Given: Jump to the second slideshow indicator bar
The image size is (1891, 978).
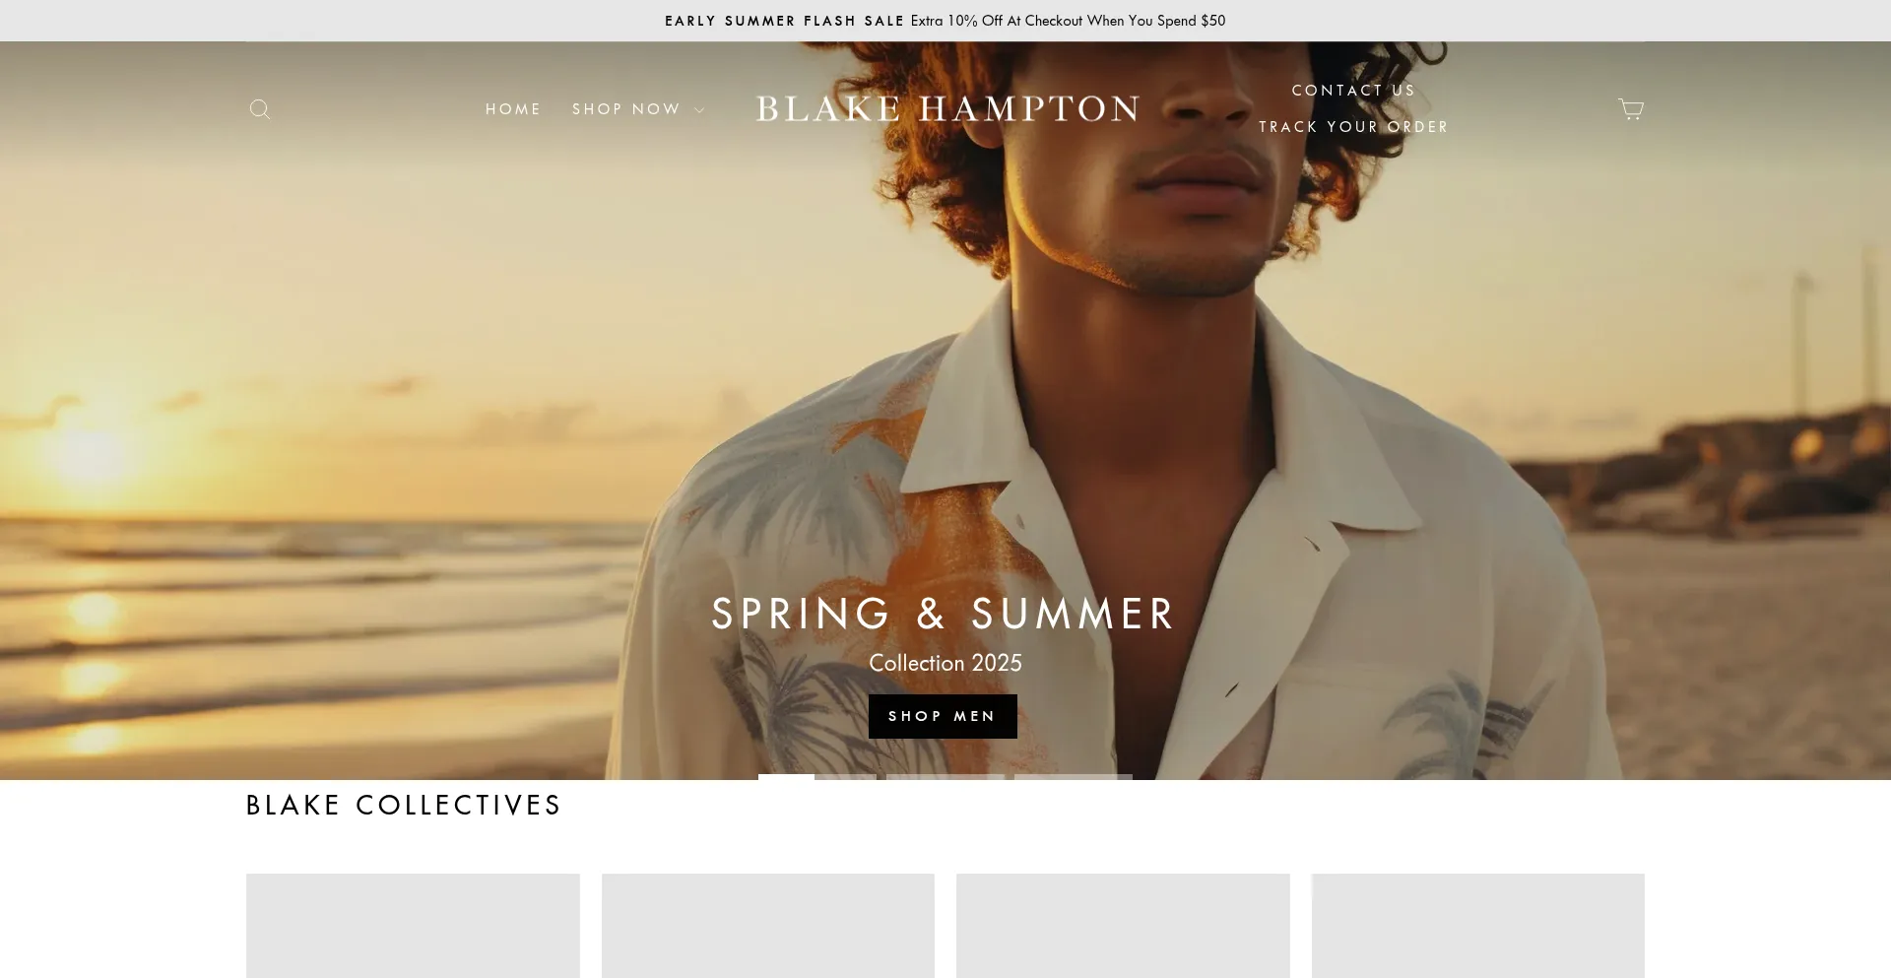Looking at the screenshot, I should 945,777.
